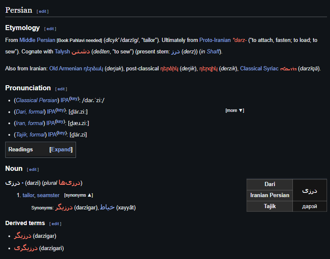Select the Persian spelling cell in table

point(310,190)
